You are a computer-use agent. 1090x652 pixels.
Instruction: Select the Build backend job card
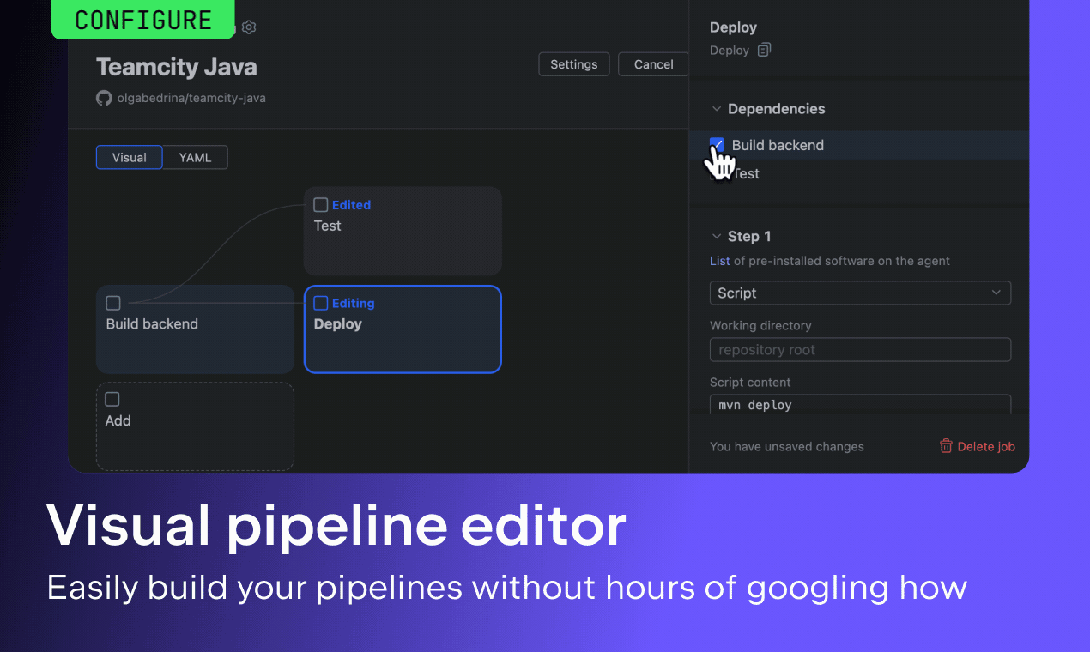coord(195,329)
